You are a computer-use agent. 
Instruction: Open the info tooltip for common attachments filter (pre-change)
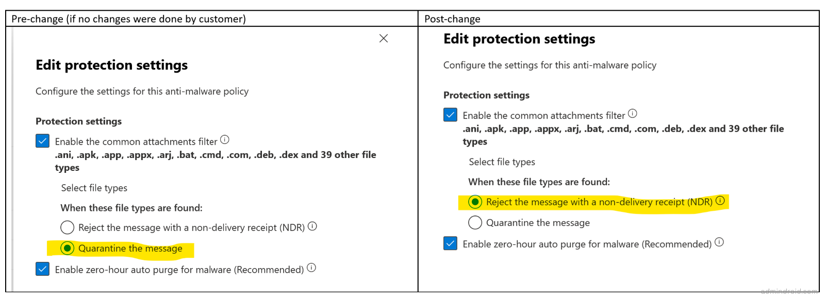[226, 139]
